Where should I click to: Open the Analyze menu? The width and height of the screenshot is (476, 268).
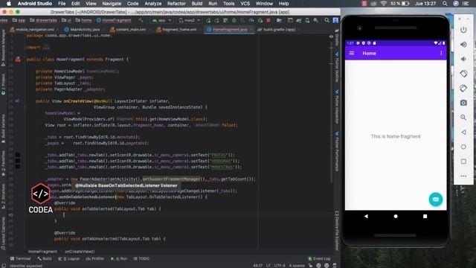(x=153, y=4)
